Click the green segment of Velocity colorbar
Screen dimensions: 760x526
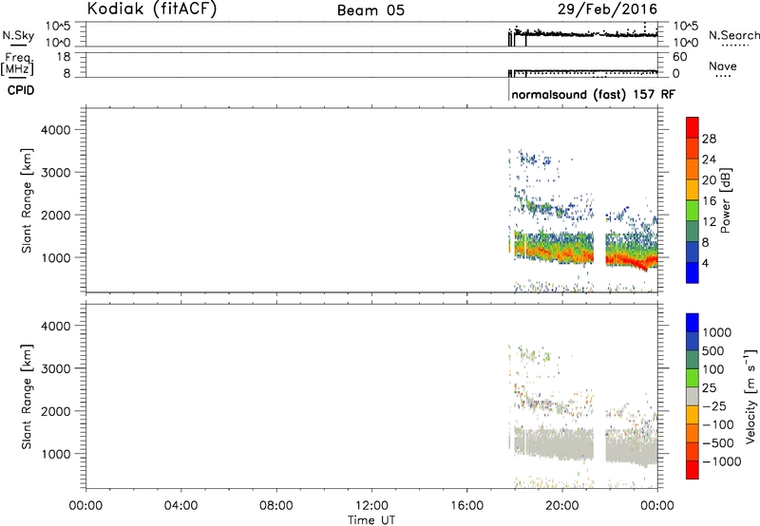click(x=693, y=378)
